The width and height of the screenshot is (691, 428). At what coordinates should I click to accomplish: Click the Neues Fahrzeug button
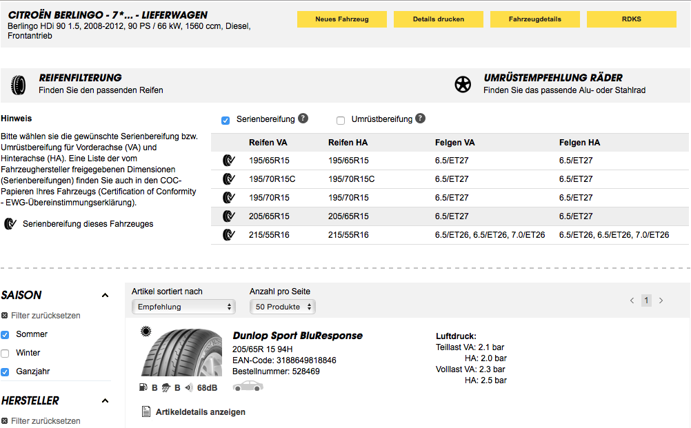click(342, 19)
